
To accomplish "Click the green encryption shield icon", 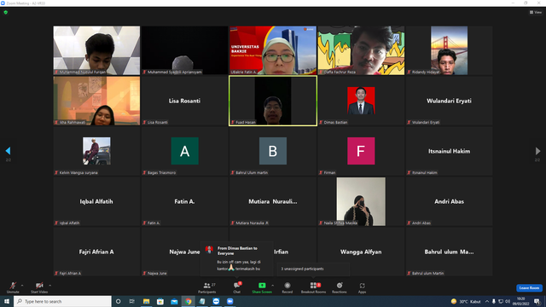I will (x=6, y=12).
